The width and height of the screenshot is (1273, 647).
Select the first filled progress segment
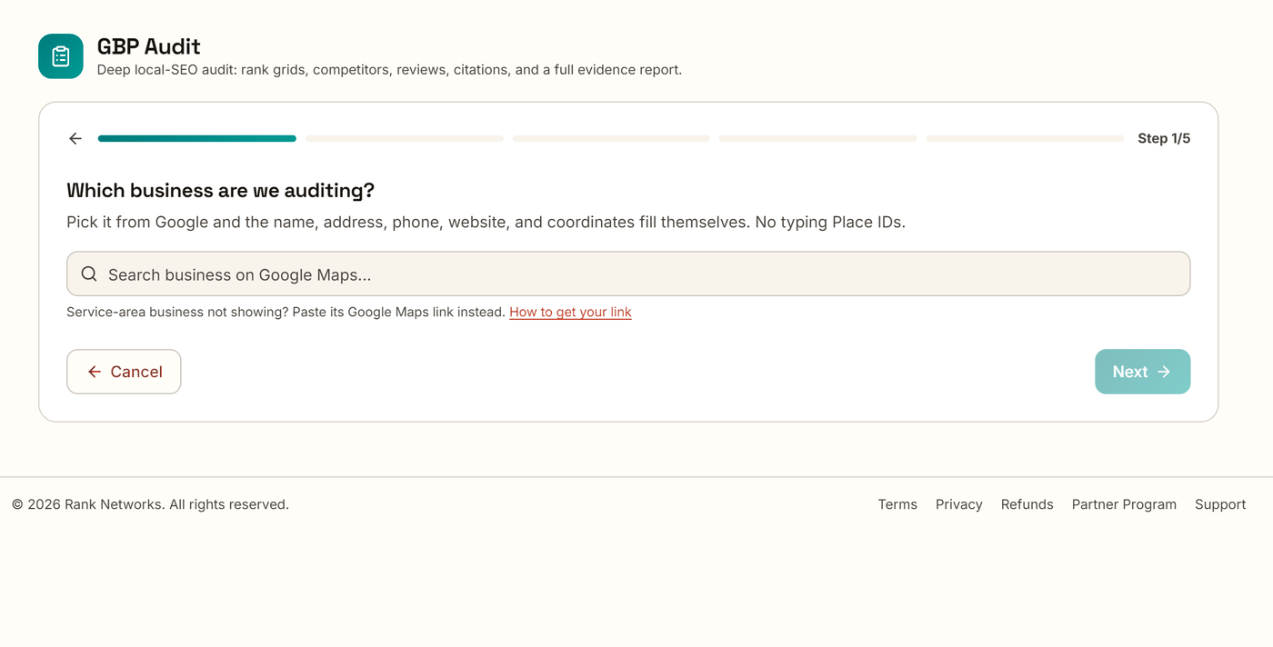(197, 138)
